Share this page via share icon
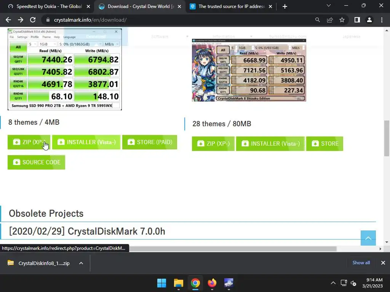The width and height of the screenshot is (390, 292). 330,20
